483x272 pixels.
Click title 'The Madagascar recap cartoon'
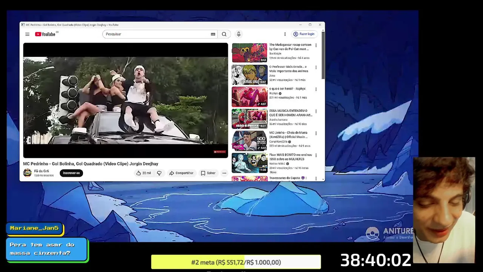pyautogui.click(x=290, y=47)
